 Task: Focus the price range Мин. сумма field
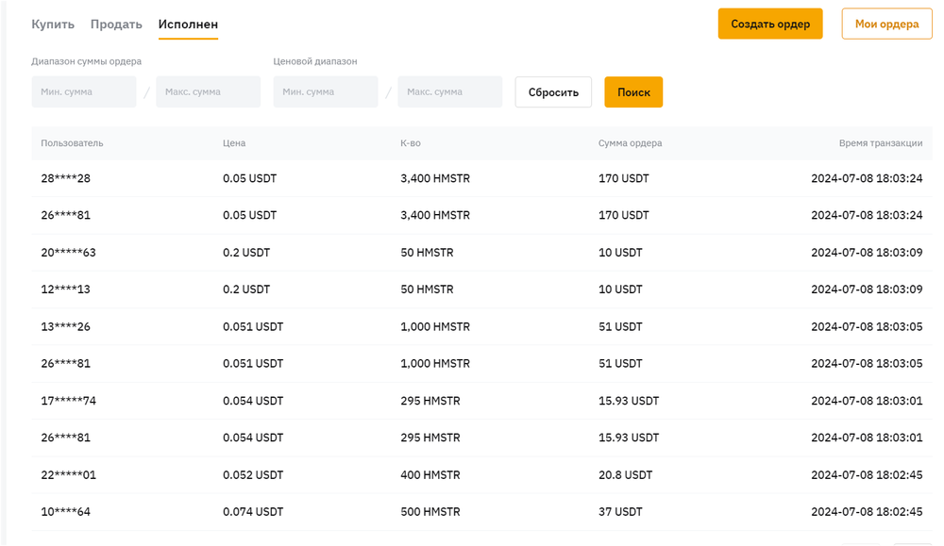click(x=326, y=92)
